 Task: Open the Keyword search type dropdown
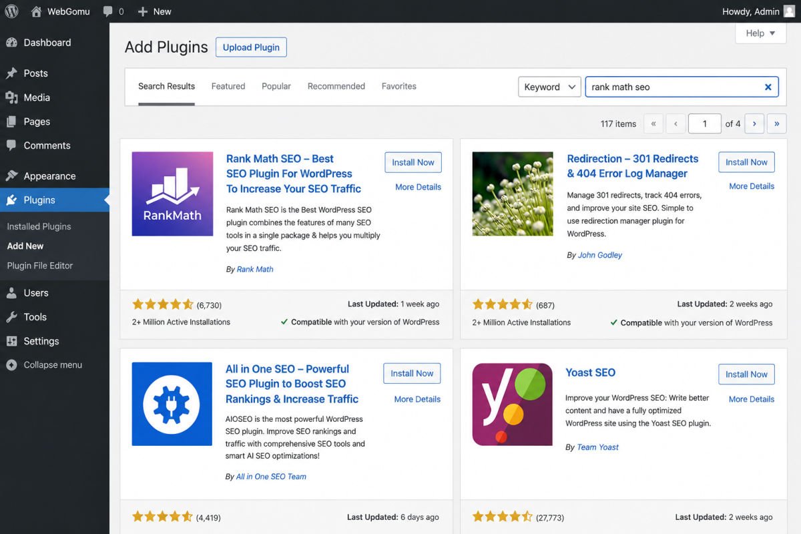549,87
